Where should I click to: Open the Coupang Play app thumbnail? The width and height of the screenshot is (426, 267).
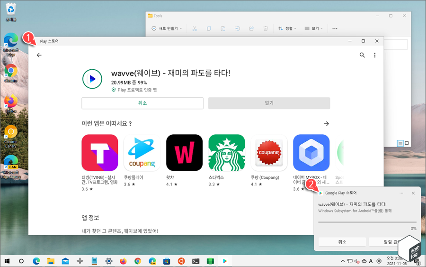(142, 153)
